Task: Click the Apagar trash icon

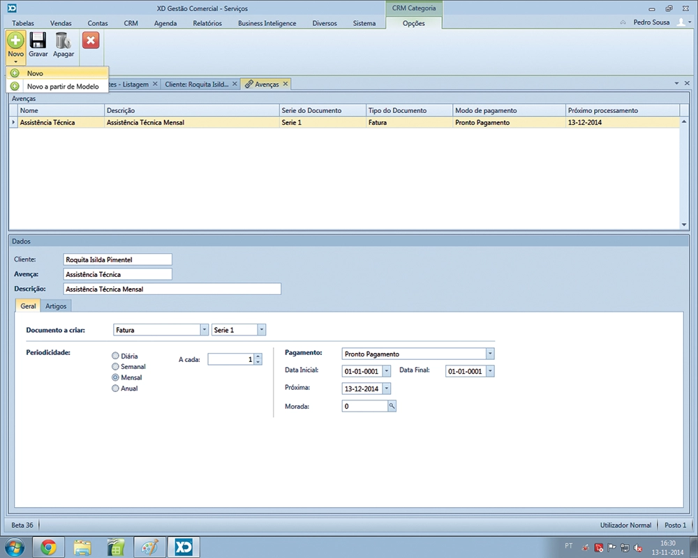Action: [63, 41]
